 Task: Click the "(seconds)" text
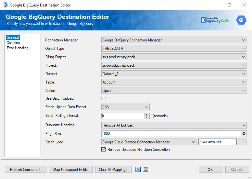160,116
